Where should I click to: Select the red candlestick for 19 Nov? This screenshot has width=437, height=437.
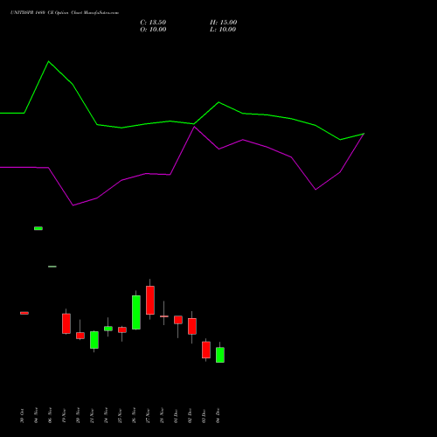66,323
